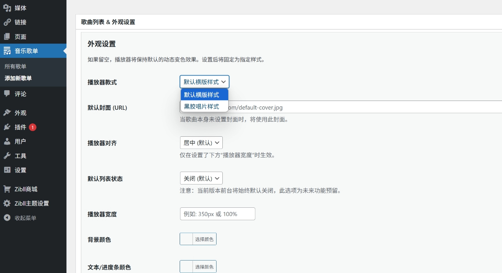Open the Plugins (插件) plug icon
502x273 pixels.
7,127
